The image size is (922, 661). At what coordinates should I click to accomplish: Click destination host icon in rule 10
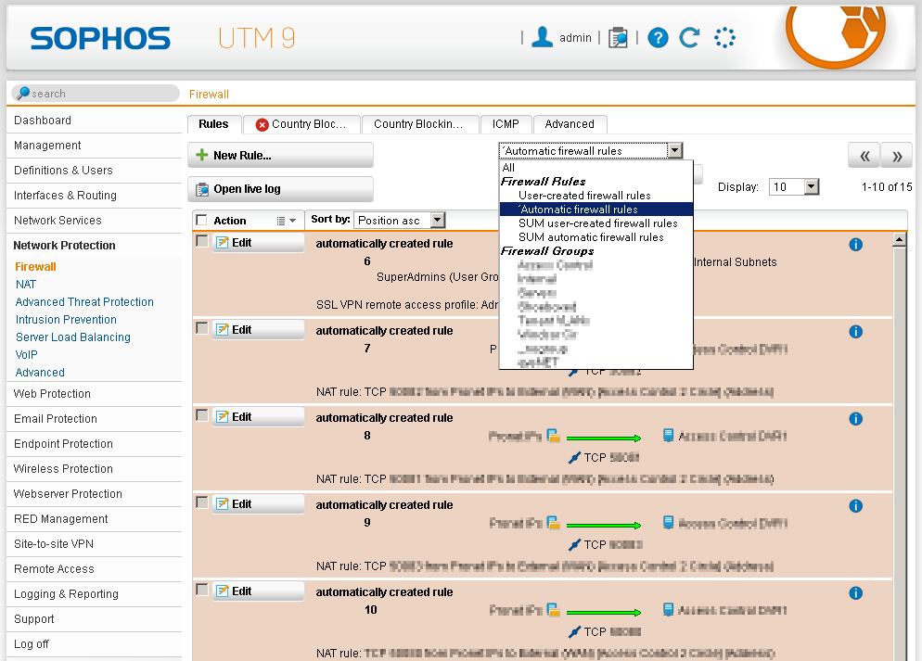pyautogui.click(x=668, y=609)
